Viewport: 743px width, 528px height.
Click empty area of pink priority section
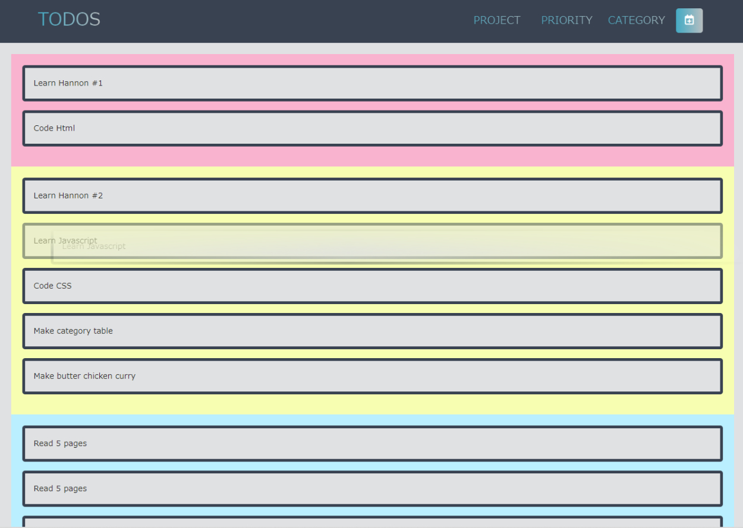click(372, 156)
